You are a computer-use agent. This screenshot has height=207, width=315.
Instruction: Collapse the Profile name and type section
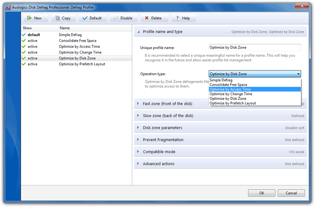click(138, 31)
